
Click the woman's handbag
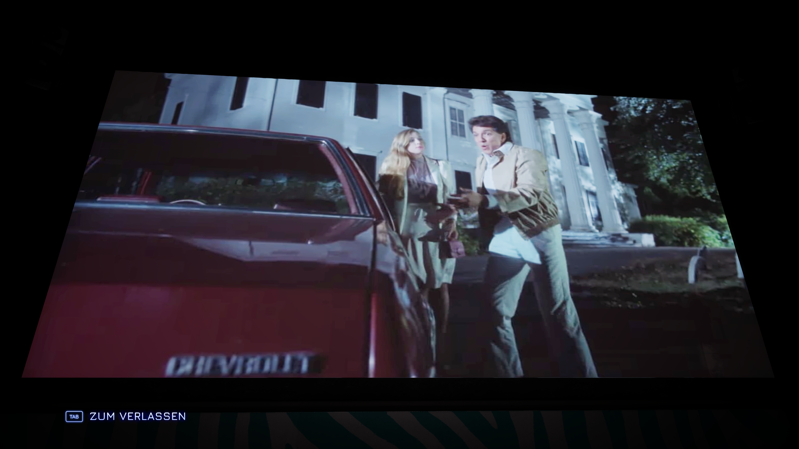click(x=453, y=248)
